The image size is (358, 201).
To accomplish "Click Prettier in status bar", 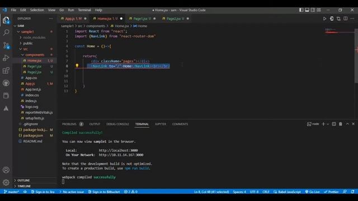I will tap(331, 192).
